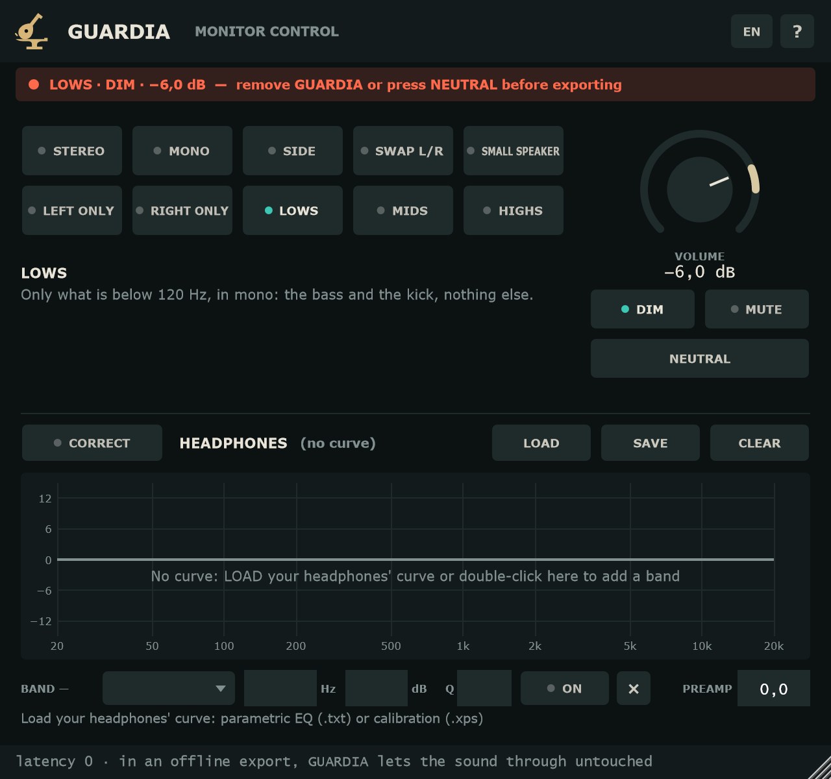This screenshot has height=779, width=831.
Task: Click the band Q value field
Action: click(x=484, y=688)
